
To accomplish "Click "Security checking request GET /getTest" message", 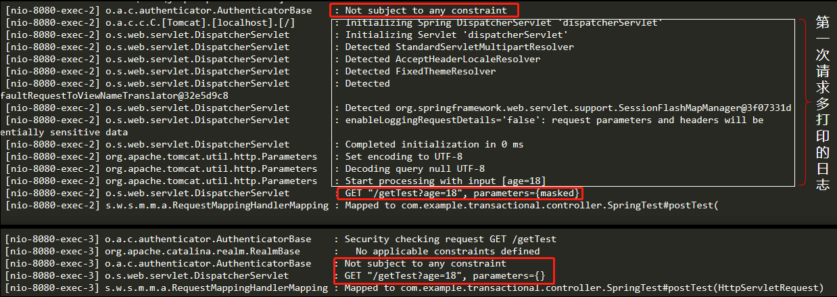I will coord(450,239).
